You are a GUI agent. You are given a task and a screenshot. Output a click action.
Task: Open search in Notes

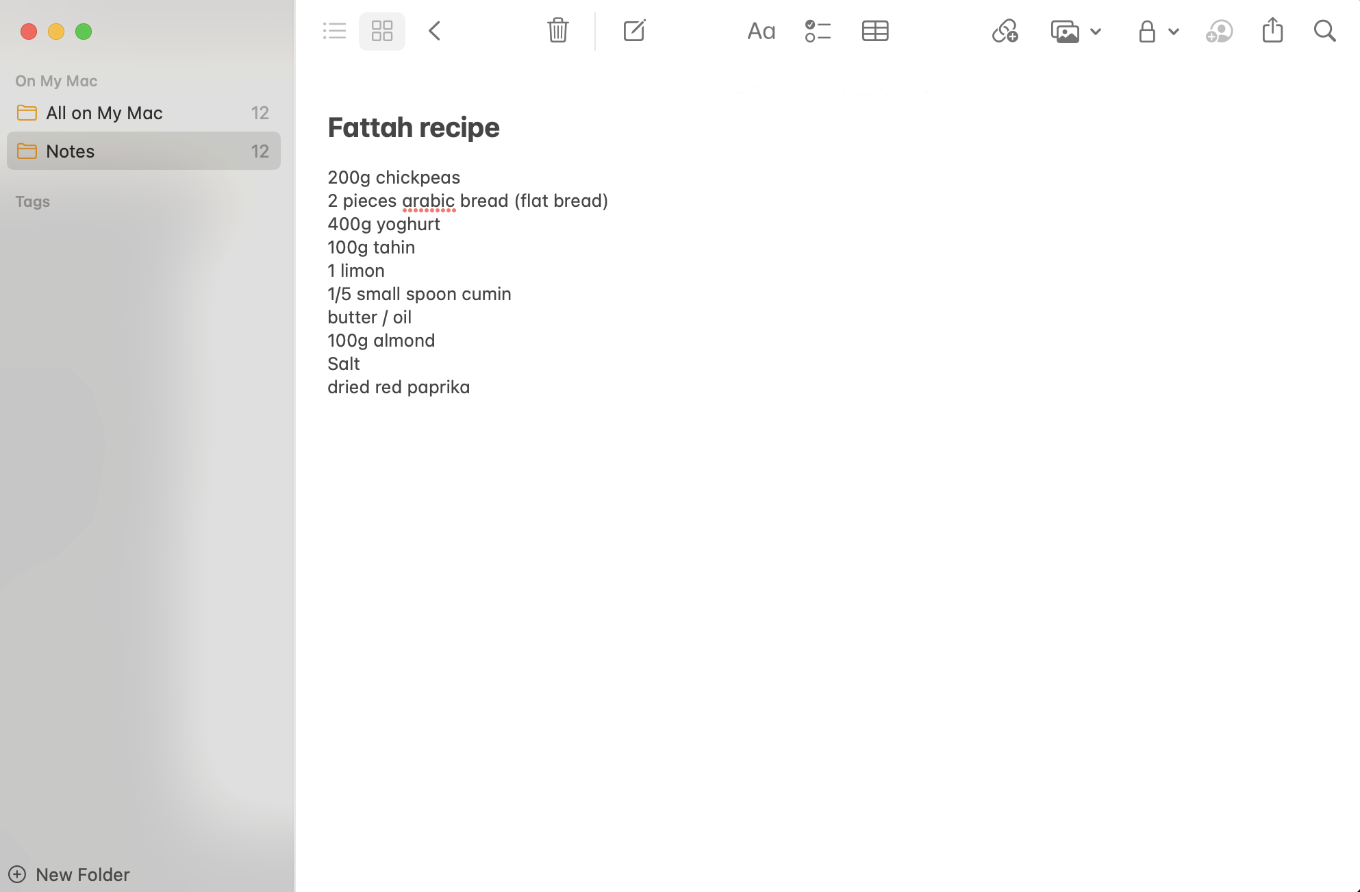click(x=1324, y=31)
